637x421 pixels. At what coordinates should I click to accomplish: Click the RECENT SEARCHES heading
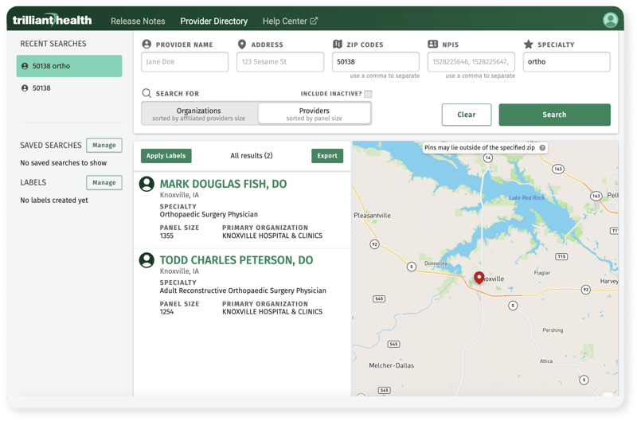coord(53,44)
